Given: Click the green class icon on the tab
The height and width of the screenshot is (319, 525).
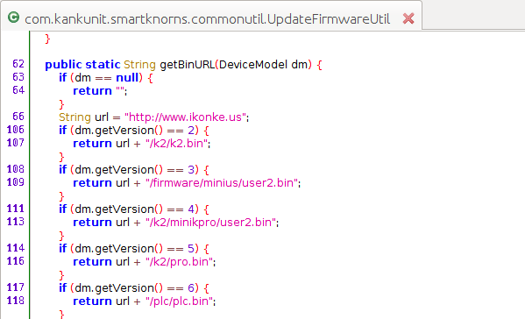Looking at the screenshot, I should click(x=13, y=18).
